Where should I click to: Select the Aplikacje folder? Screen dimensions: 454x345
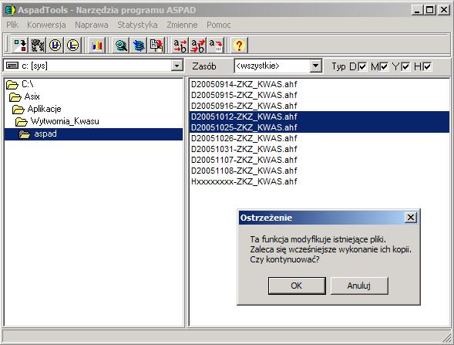(37, 109)
